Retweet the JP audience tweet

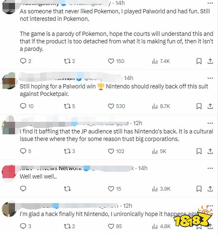pyautogui.click(x=69, y=151)
